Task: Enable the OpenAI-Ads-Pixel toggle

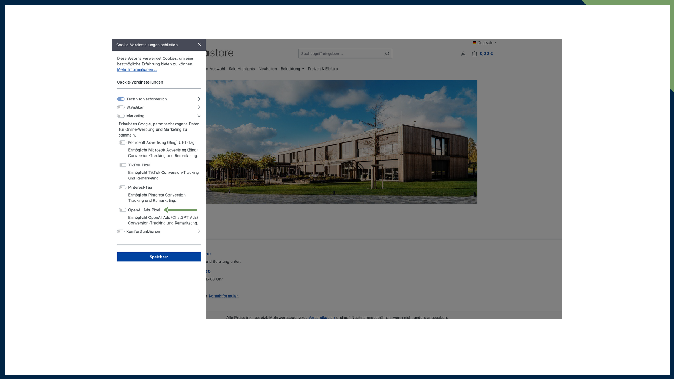Action: pyautogui.click(x=123, y=210)
